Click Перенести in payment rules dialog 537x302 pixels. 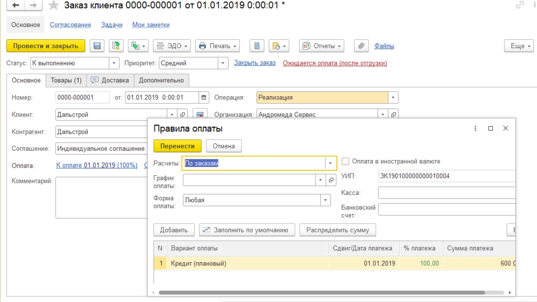tap(177, 146)
